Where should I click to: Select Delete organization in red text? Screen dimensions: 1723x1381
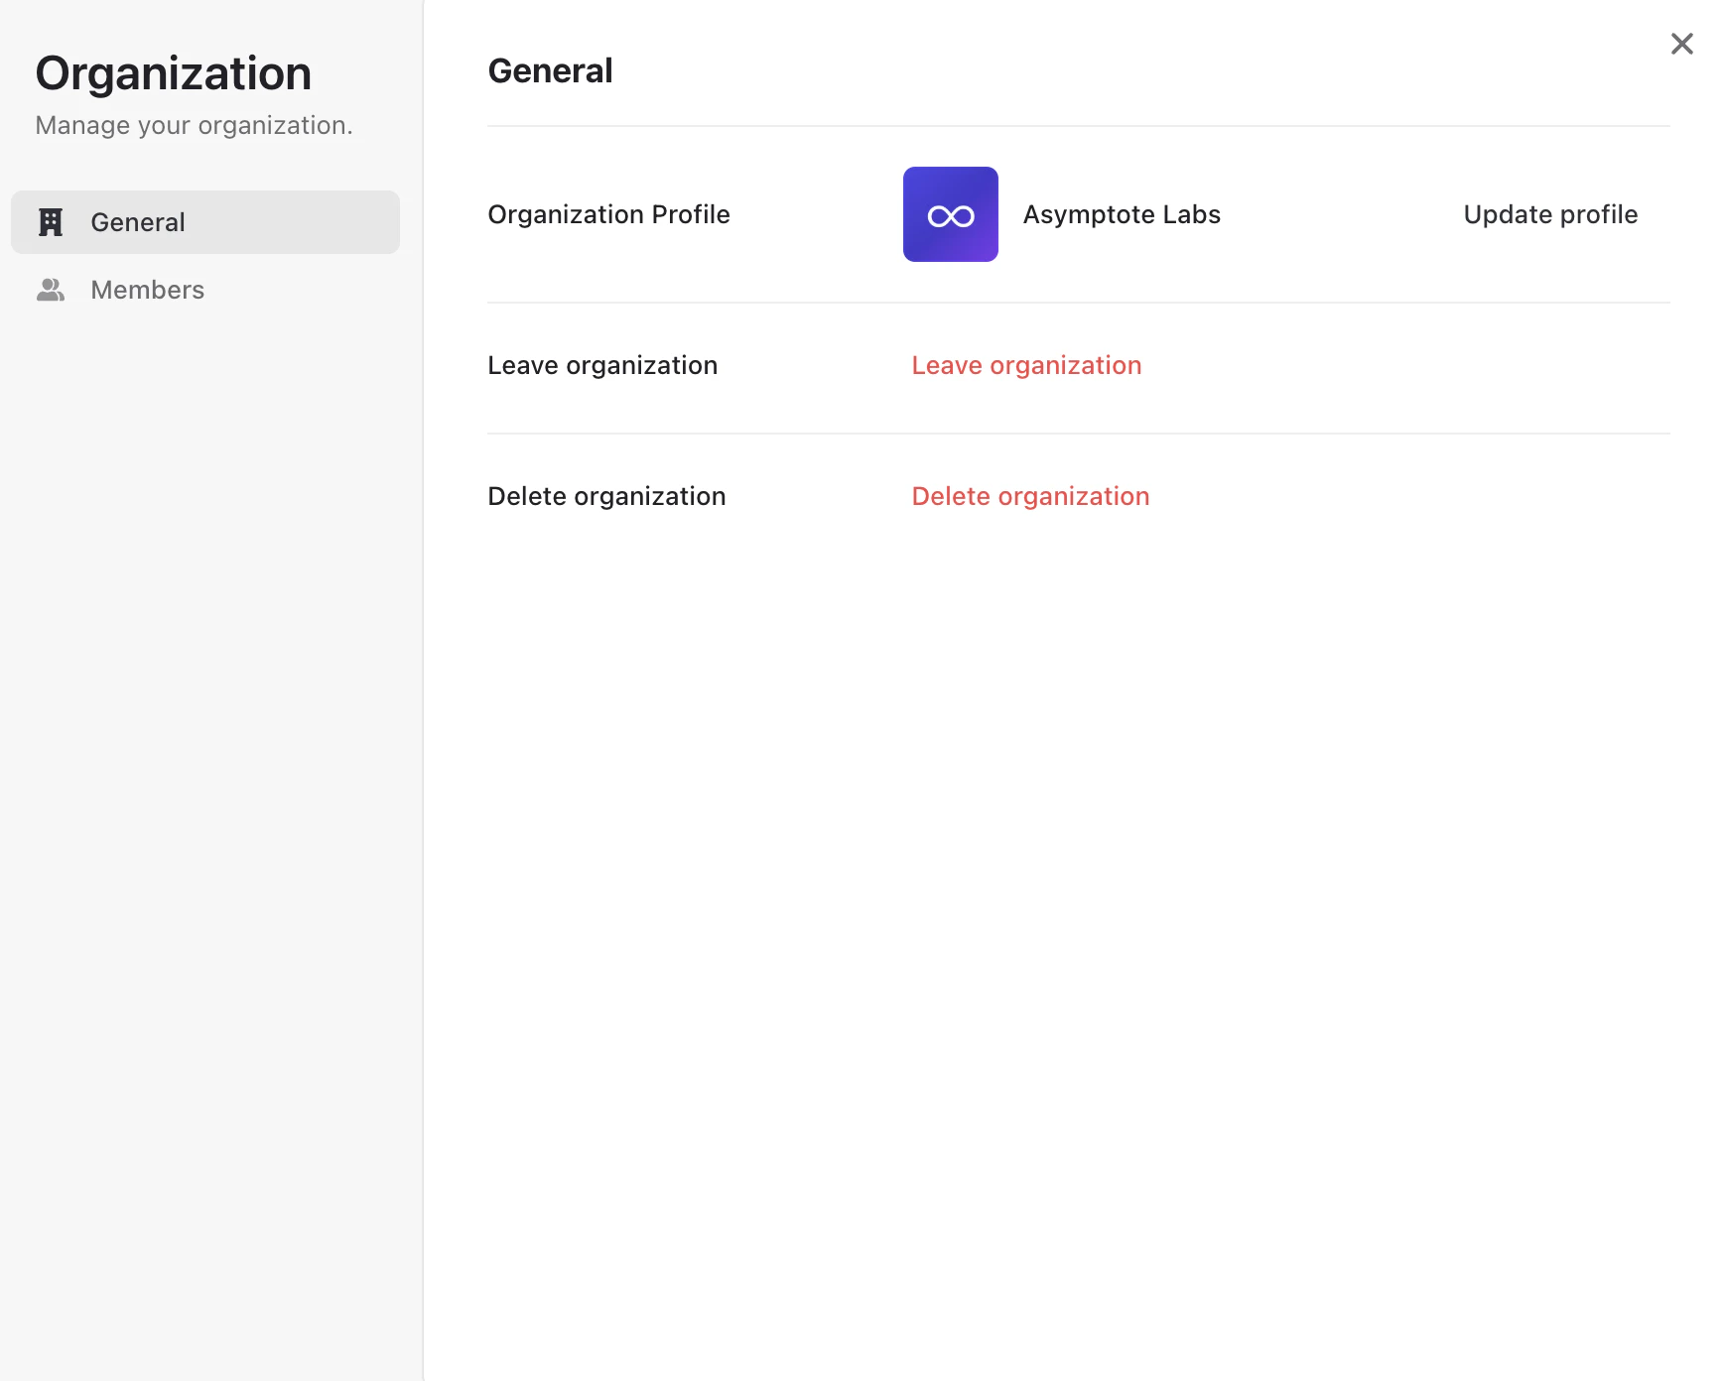1030,496
